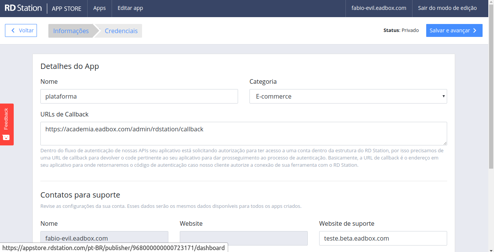The width and height of the screenshot is (494, 252).
Task: Open fabio-evil.eadbox.com account menu
Action: coord(379,8)
